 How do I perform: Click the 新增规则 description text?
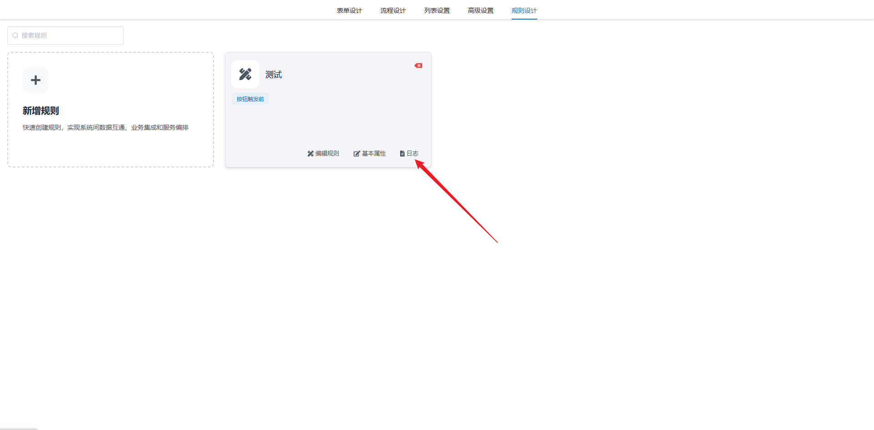pos(106,127)
